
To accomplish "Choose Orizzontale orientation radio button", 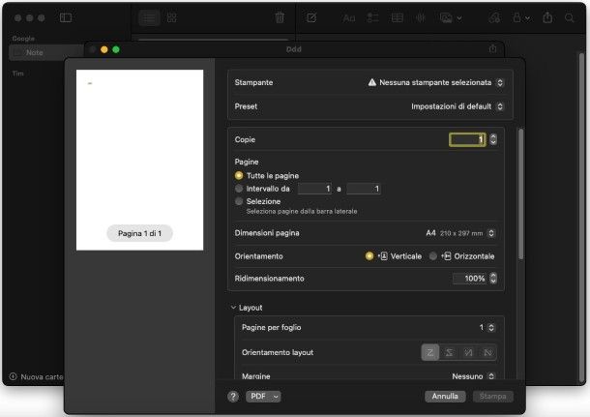I will tap(433, 256).
